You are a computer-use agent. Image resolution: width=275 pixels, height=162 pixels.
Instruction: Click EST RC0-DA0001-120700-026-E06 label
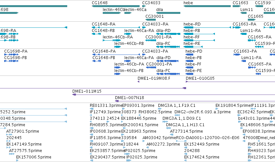(208, 138)
